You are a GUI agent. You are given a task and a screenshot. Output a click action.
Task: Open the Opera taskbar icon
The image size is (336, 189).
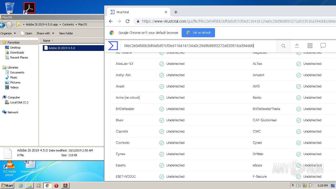56,186
